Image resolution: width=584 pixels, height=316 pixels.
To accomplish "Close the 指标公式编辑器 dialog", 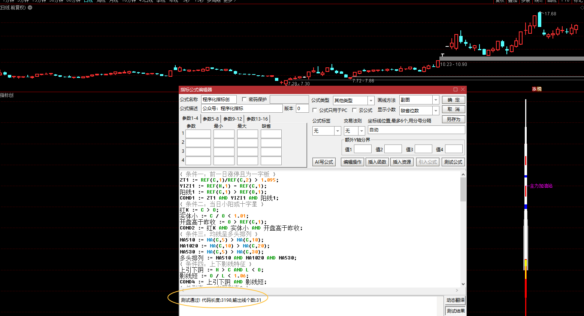I will pos(463,89).
